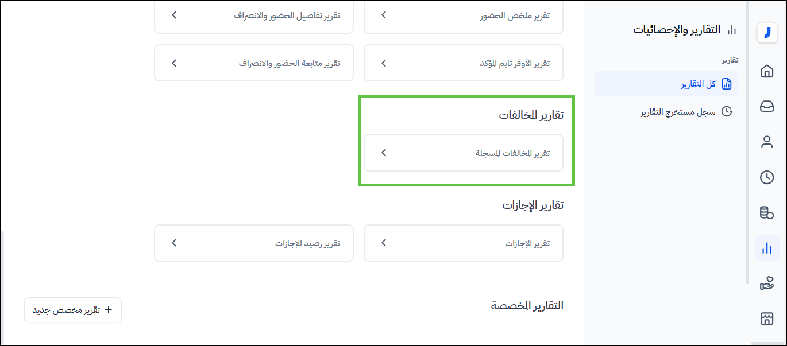
Task: Open the hand with heart icon
Action: [766, 283]
